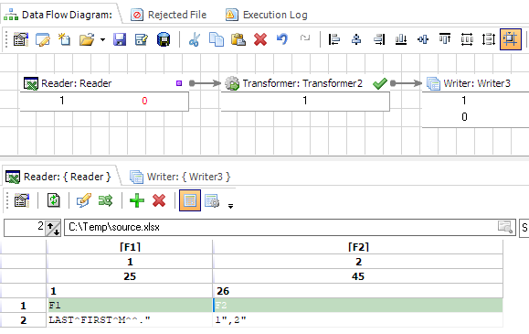Click the browse file button beside source.xlsx path
Image resolution: width=529 pixels, height=334 pixels.
[x=505, y=227]
